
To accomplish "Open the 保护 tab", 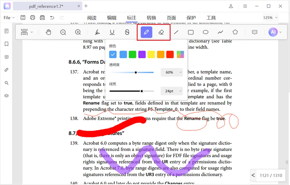I will (191, 18).
